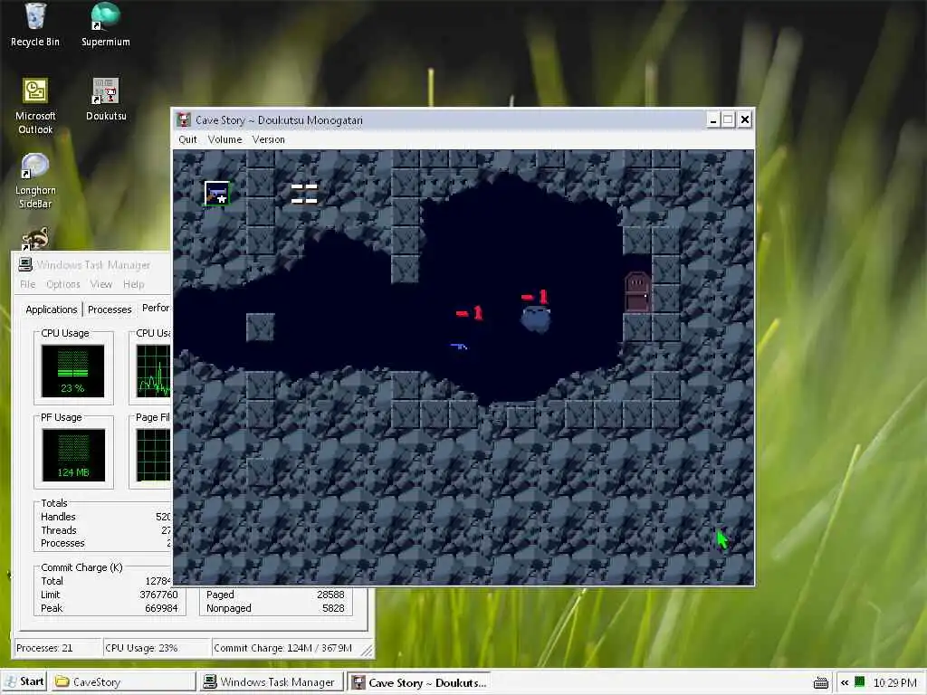The image size is (927, 695).
Task: Open the Recycle Bin desktop icon
Action: point(35,24)
